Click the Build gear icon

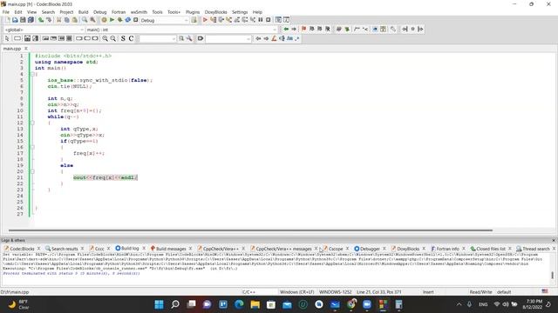tap(104, 20)
